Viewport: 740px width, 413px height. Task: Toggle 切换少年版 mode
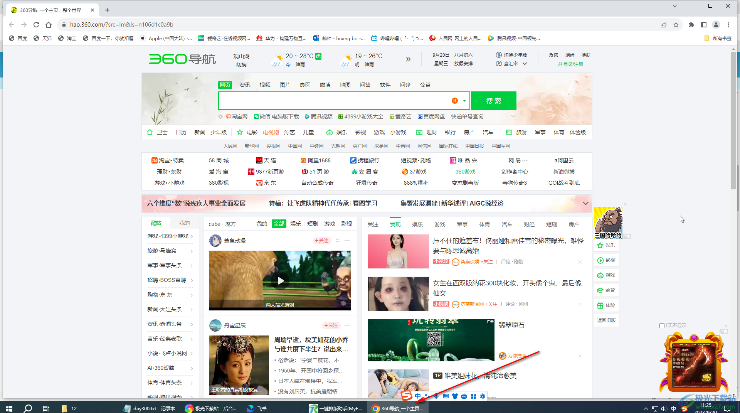click(x=512, y=55)
